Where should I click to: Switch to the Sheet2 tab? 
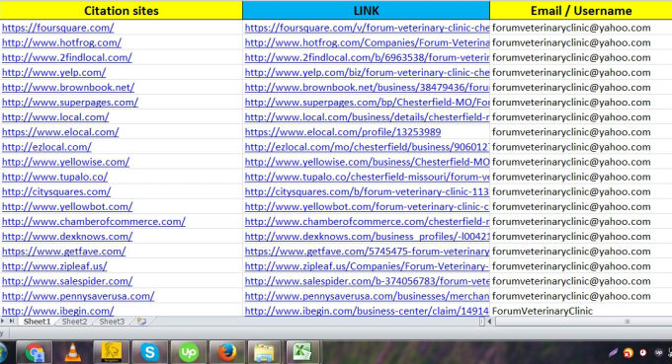click(74, 322)
